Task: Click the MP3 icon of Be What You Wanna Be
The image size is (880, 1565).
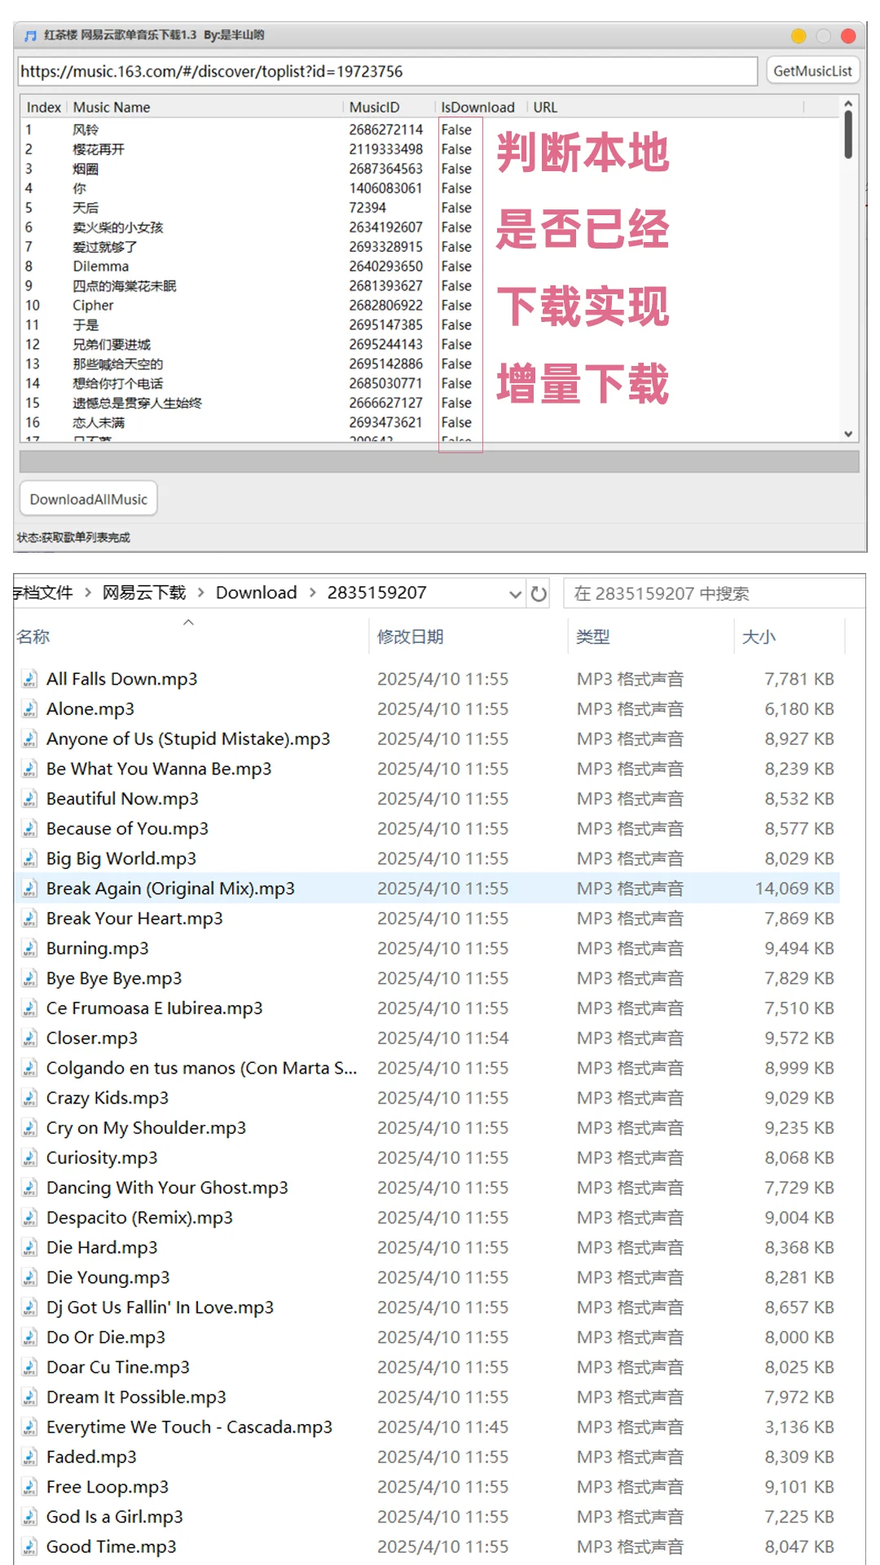Action: pyautogui.click(x=29, y=769)
